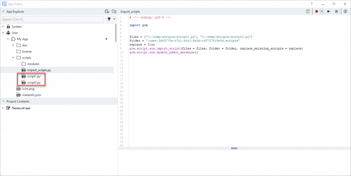Screen dimensions: 351x176
Task: Open the filter funnel dropdown
Action: tap(111, 19)
